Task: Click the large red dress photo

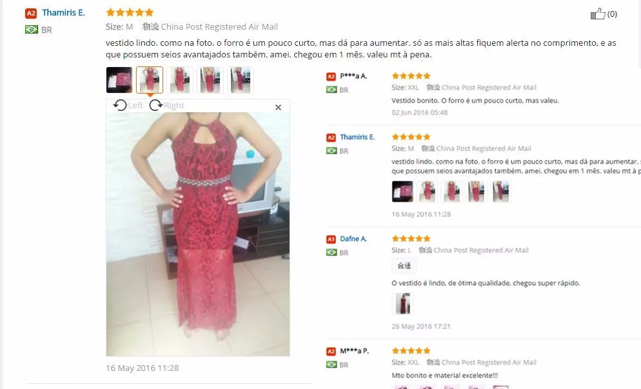Action: point(198,234)
